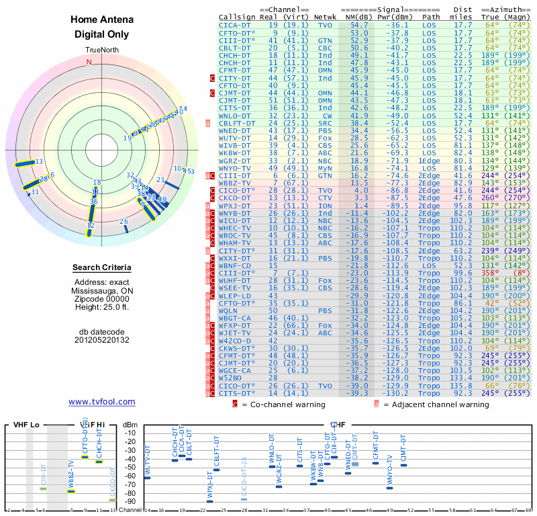Click WKBW-DT callsign in the station table
537x516 pixels.
coord(234,153)
